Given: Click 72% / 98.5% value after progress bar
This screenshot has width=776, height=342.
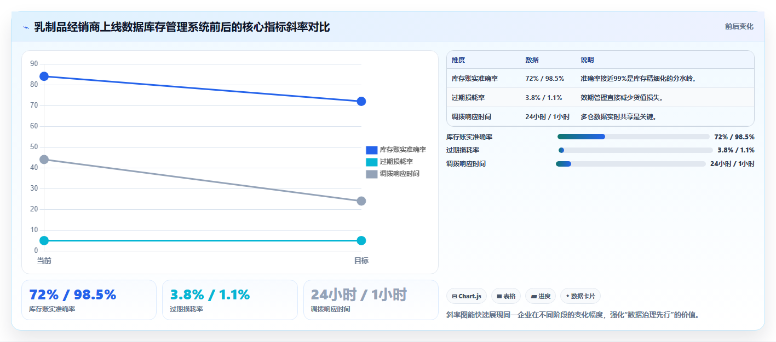Looking at the screenshot, I should [x=734, y=137].
